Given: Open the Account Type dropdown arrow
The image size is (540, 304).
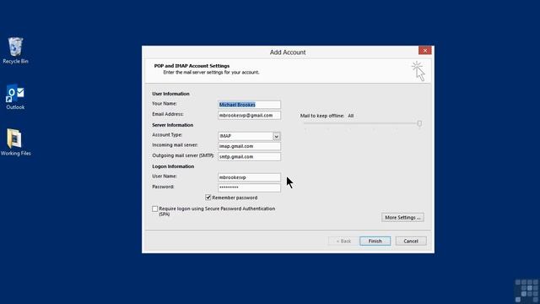Looking at the screenshot, I should pyautogui.click(x=277, y=136).
